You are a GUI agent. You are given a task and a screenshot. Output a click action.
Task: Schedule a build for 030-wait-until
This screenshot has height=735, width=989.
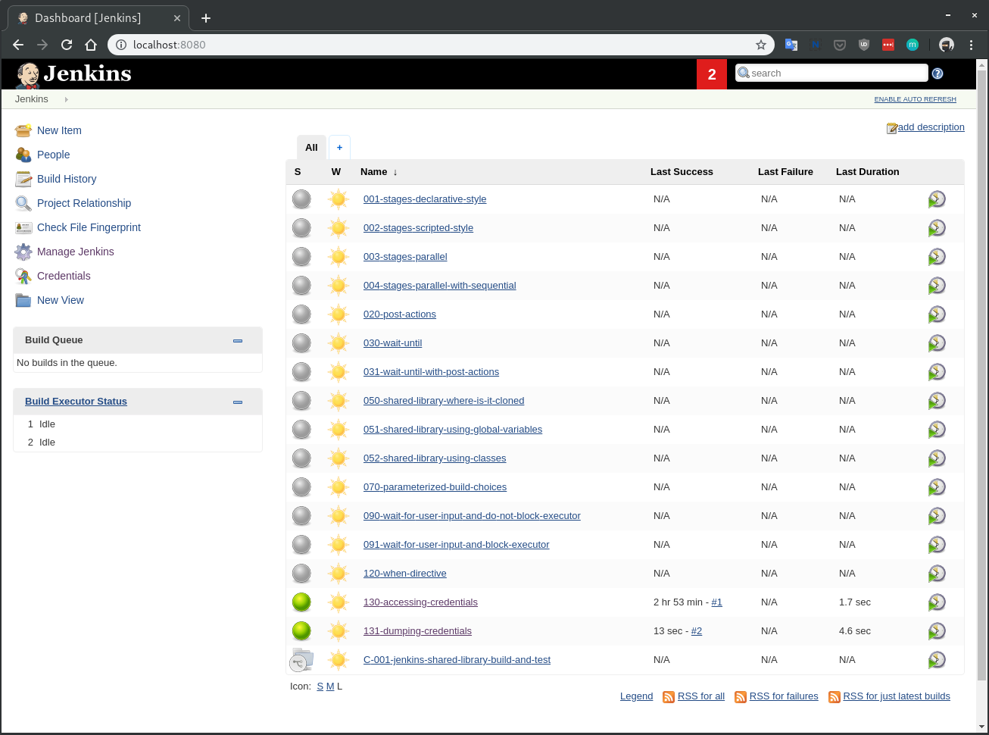(x=937, y=343)
